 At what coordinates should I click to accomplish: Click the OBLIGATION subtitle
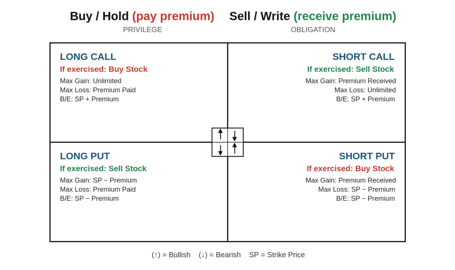313,30
